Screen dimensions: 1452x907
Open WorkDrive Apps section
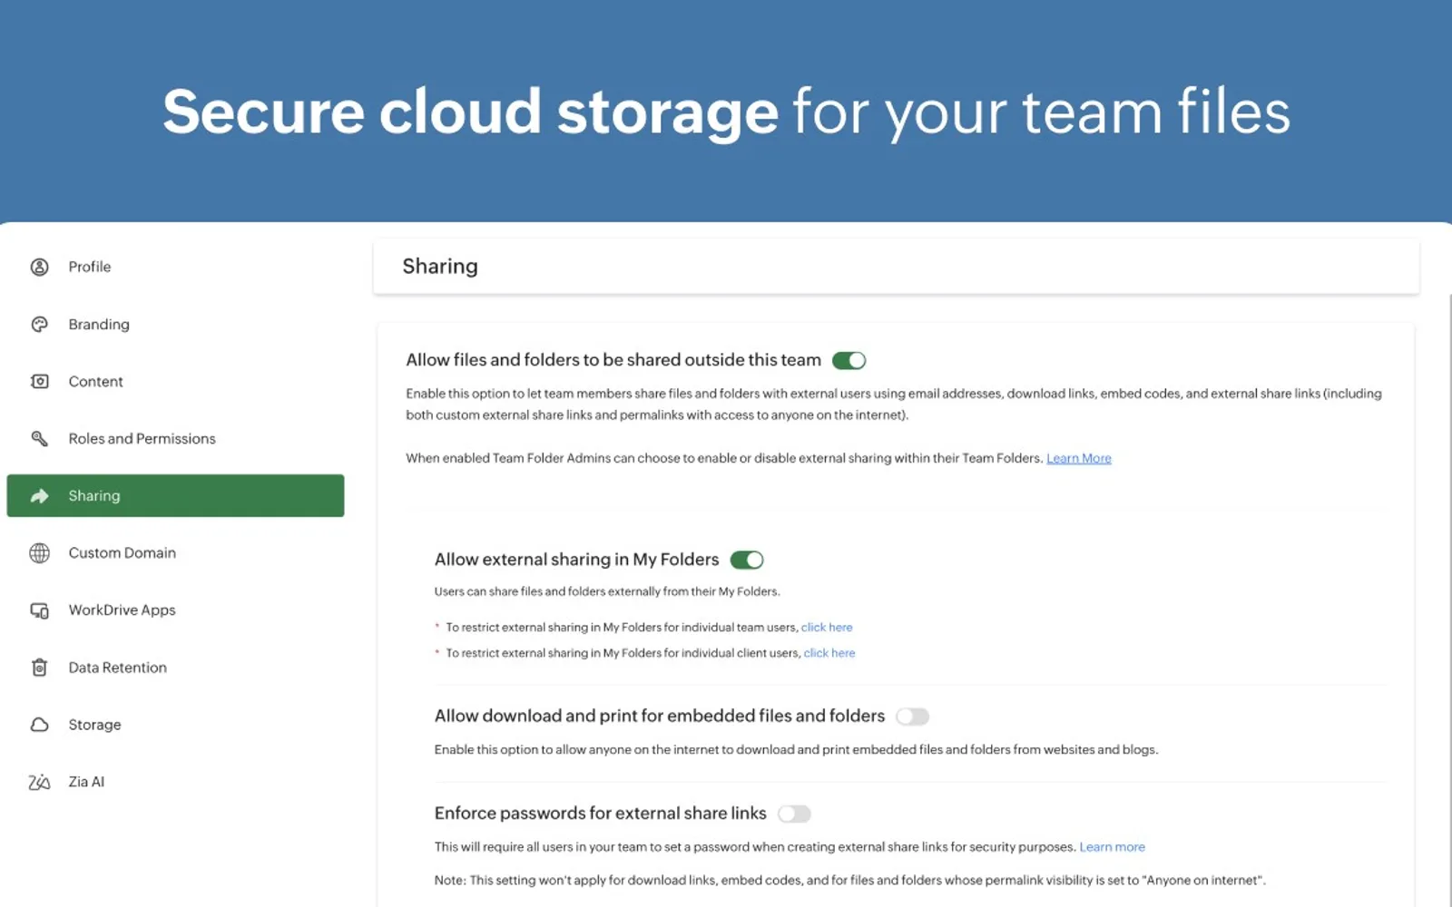175,610
